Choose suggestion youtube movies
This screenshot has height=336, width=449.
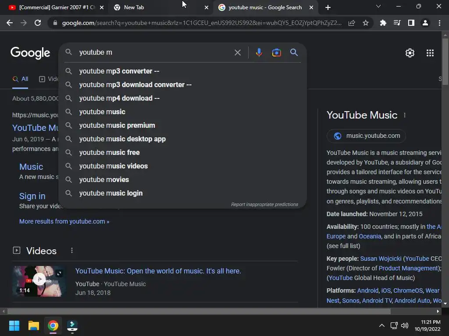coord(183,180)
